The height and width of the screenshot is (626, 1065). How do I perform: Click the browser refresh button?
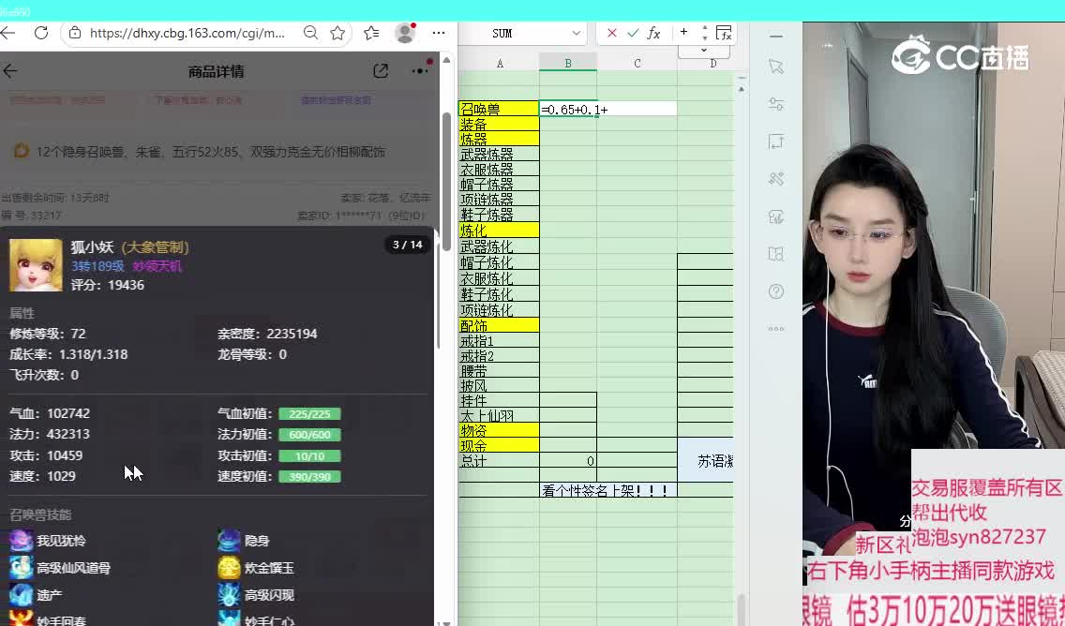pos(40,33)
